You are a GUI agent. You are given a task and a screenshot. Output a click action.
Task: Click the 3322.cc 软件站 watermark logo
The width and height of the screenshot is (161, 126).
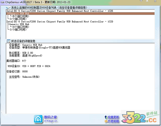(x=139, y=118)
